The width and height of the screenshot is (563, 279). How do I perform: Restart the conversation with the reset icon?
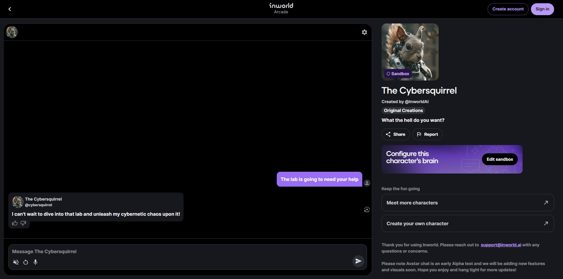point(26,262)
